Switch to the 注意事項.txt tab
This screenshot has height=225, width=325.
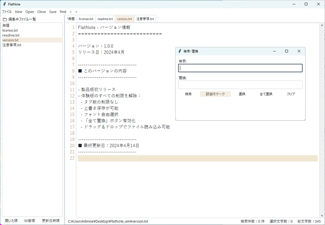pyautogui.click(x=145, y=19)
